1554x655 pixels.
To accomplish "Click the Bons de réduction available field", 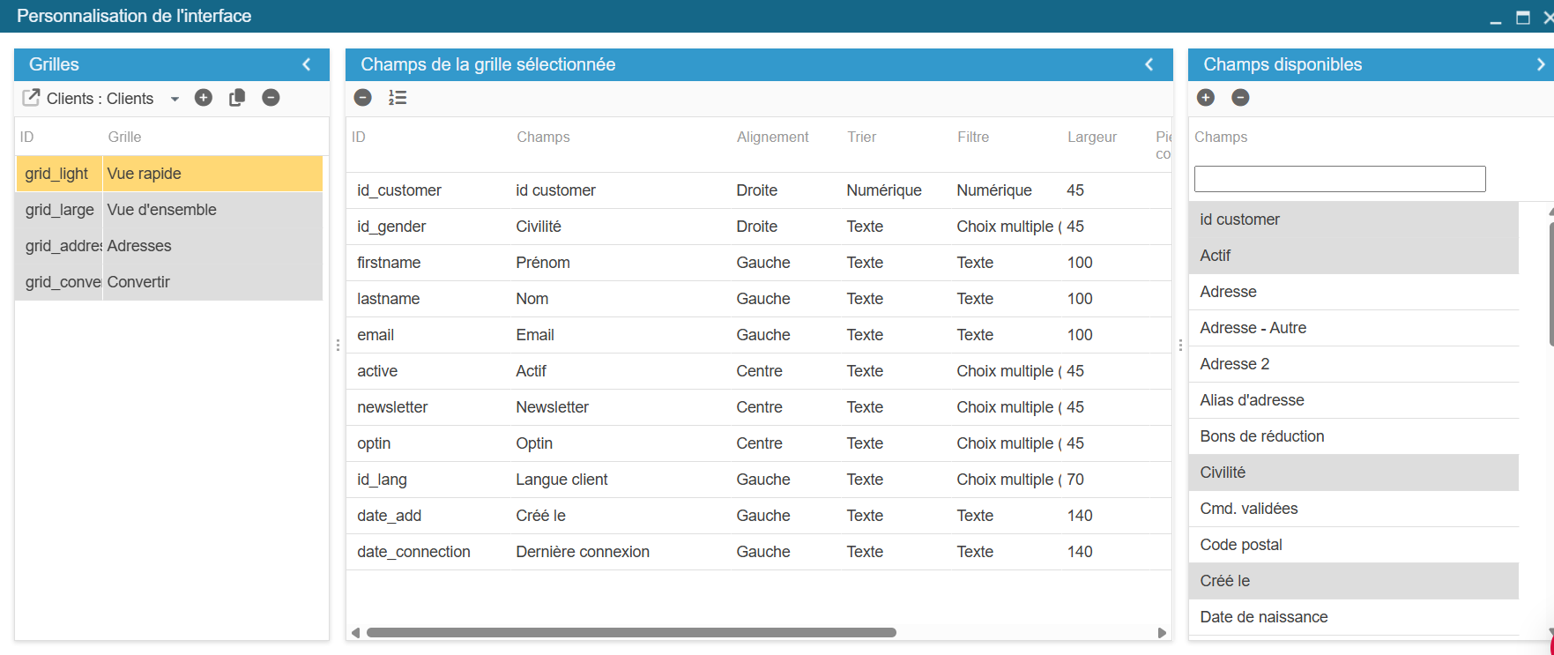I will pos(1262,436).
